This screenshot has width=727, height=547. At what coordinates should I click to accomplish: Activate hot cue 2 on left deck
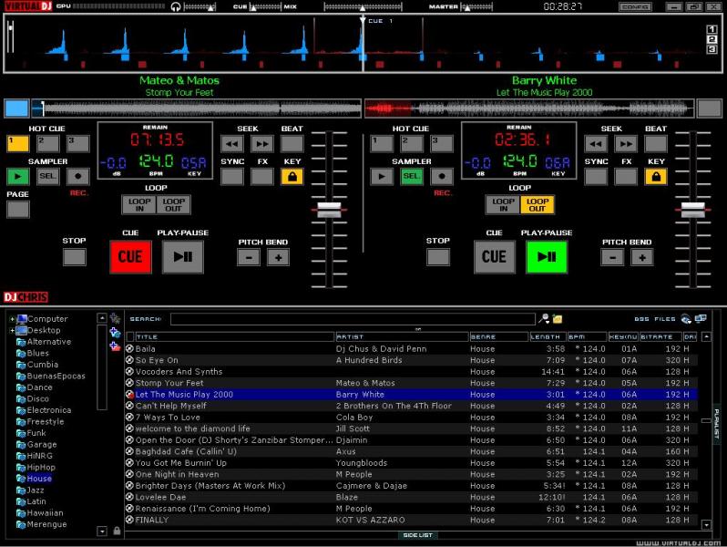point(48,143)
